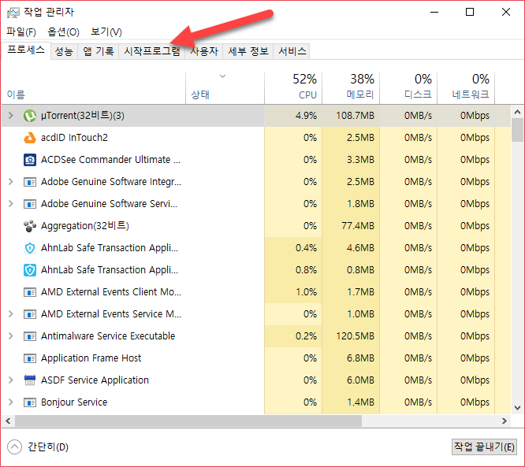Expand Antimalware Service Executable row
Screen dimensions: 525x467
click(11, 336)
